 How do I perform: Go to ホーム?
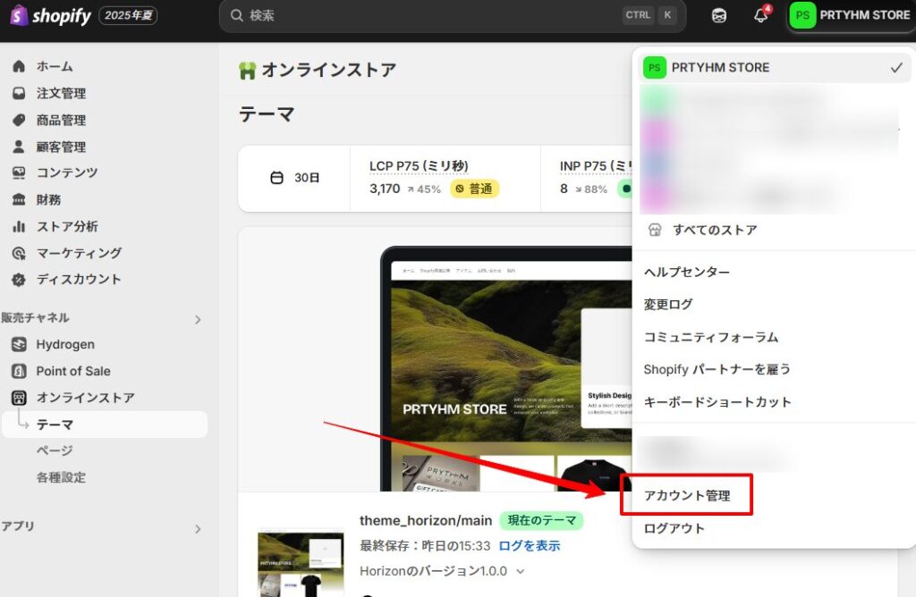coord(55,66)
